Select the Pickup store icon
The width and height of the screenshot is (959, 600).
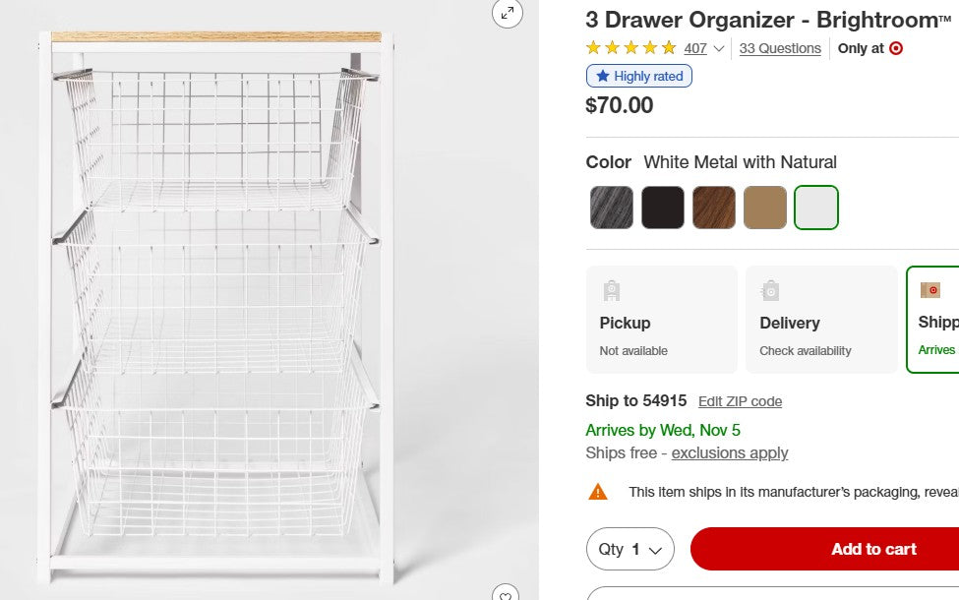[611, 290]
